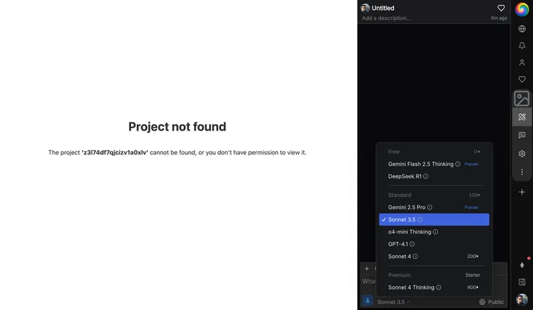Select the image gallery icon in sidebar

point(521,99)
